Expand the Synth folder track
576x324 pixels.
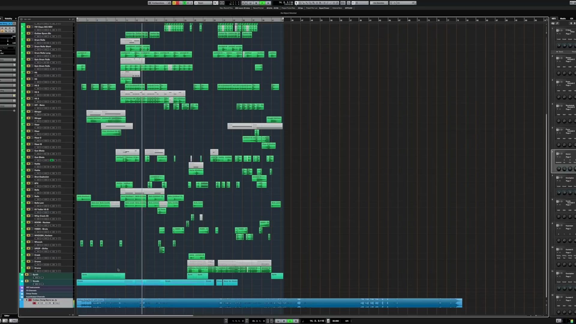pyautogui.click(x=22, y=274)
